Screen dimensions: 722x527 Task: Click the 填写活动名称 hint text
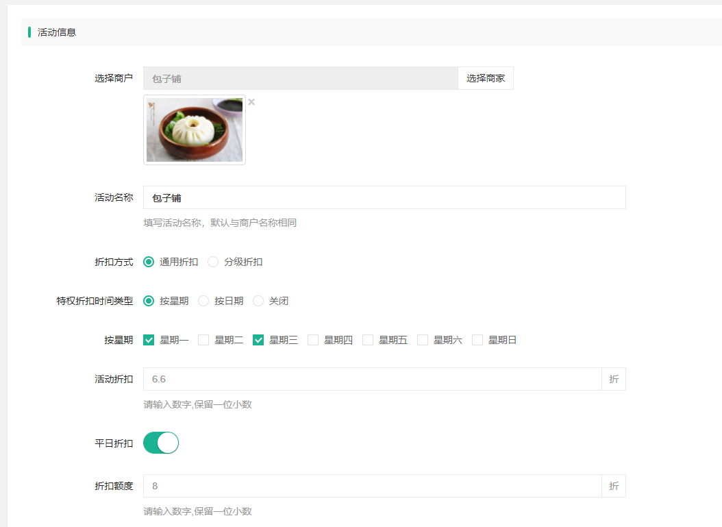220,223
